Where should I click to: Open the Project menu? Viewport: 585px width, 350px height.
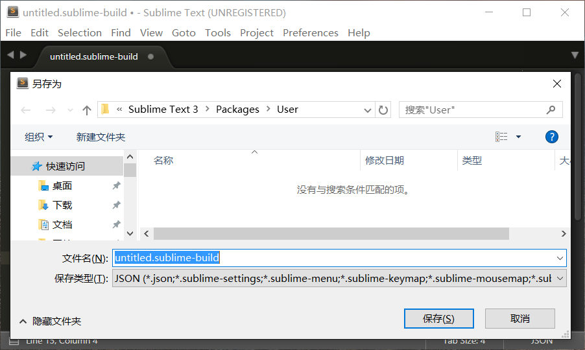coord(257,33)
